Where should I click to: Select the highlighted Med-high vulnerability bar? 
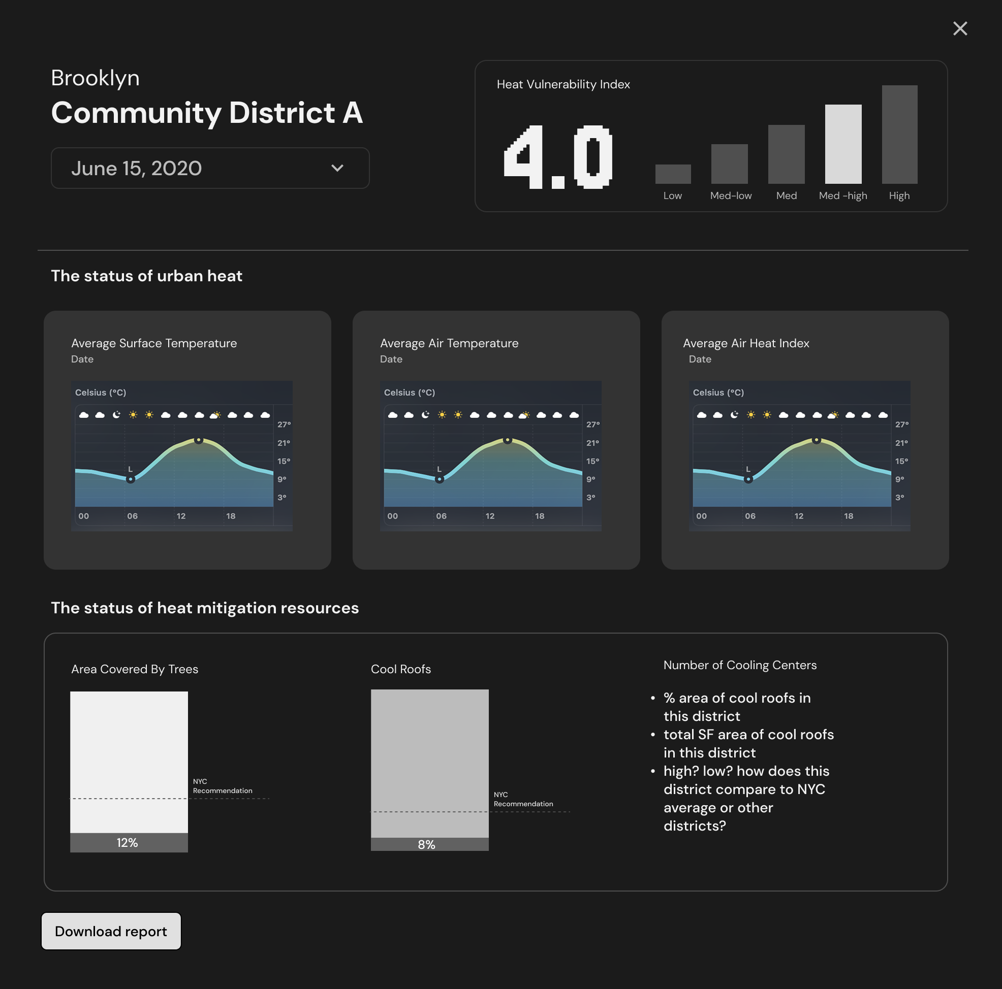[x=843, y=144]
